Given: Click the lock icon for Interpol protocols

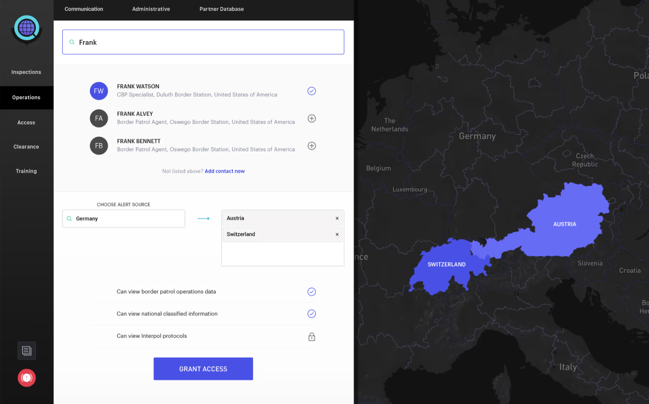Looking at the screenshot, I should 312,337.
